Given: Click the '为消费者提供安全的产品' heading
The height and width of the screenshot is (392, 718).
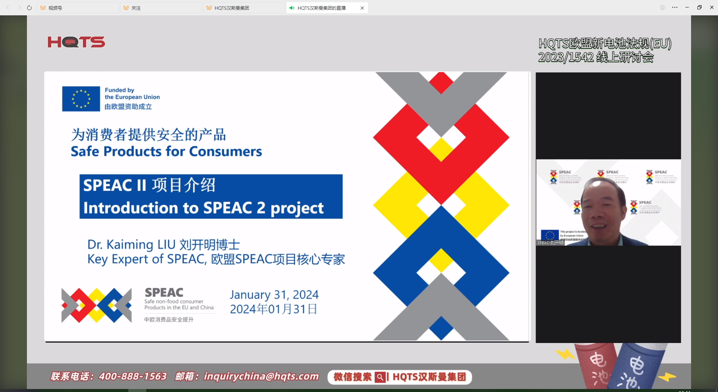Looking at the screenshot, I should click(x=148, y=135).
